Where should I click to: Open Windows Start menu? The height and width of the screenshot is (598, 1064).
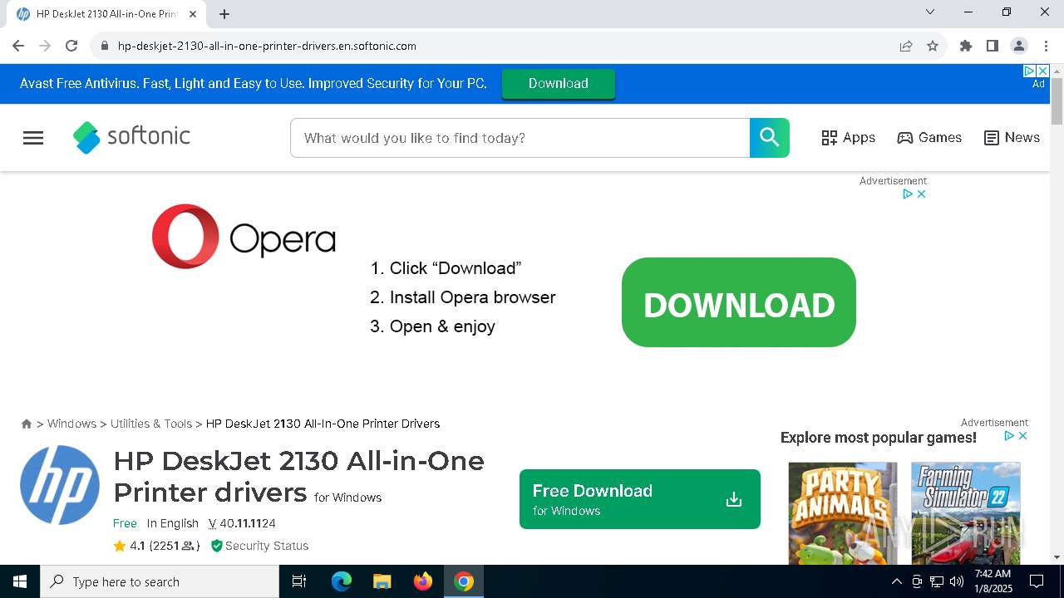[x=20, y=581]
